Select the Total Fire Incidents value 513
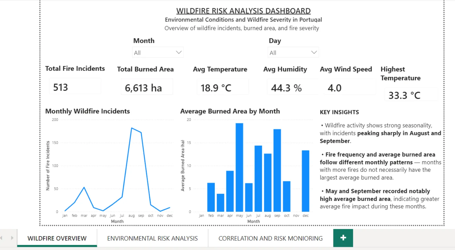 click(x=61, y=87)
